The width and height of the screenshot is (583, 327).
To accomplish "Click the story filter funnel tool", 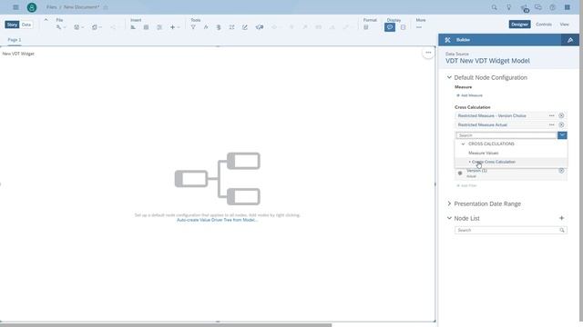I will coord(193,27).
